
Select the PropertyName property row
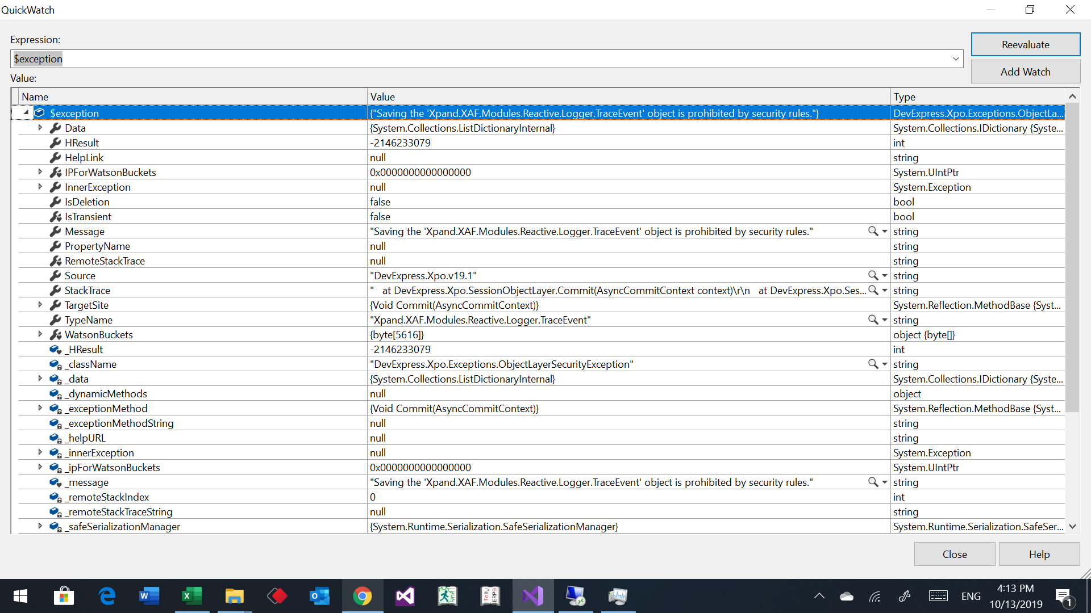(542, 246)
